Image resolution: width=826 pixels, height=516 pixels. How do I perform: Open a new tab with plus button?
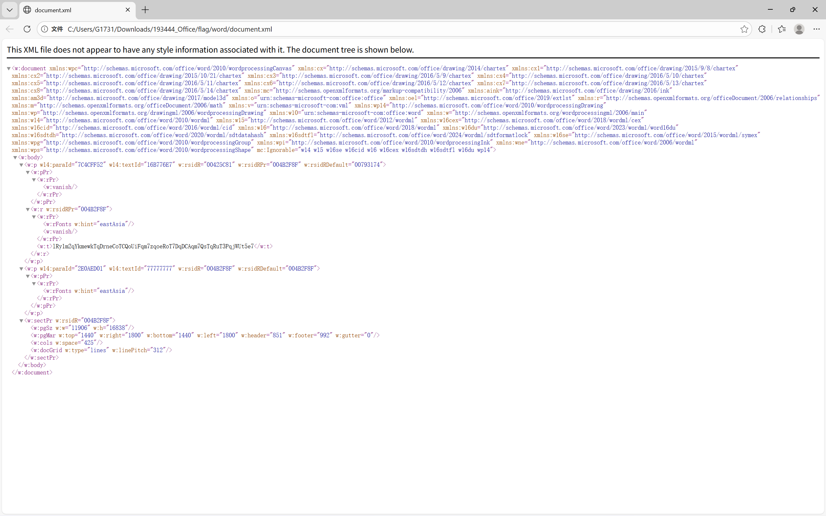click(x=145, y=10)
